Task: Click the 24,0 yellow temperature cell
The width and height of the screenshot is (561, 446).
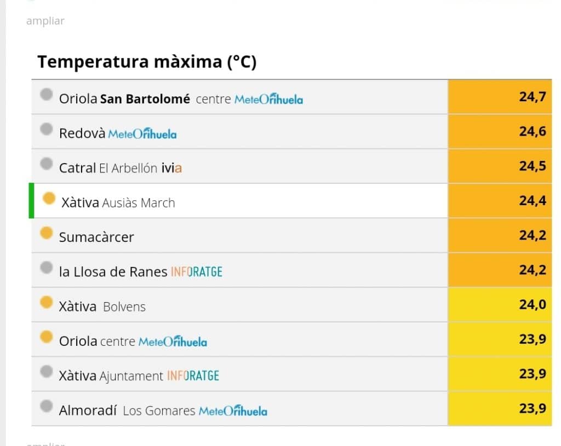Action: click(500, 304)
